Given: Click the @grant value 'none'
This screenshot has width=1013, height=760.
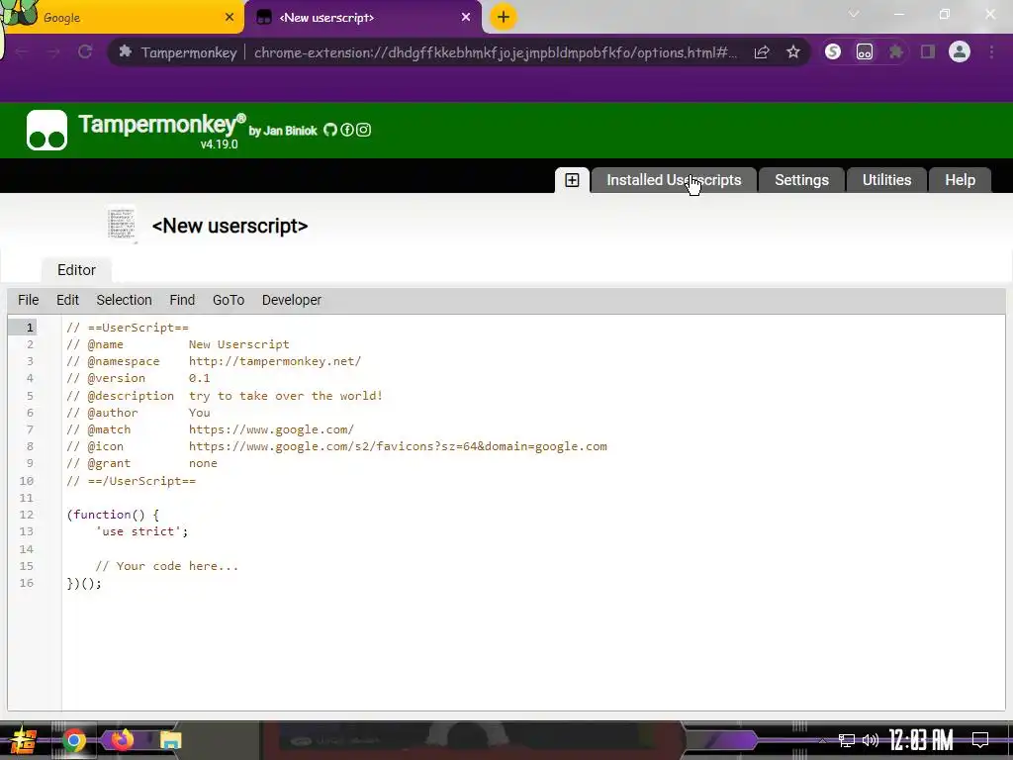Looking at the screenshot, I should tap(203, 463).
